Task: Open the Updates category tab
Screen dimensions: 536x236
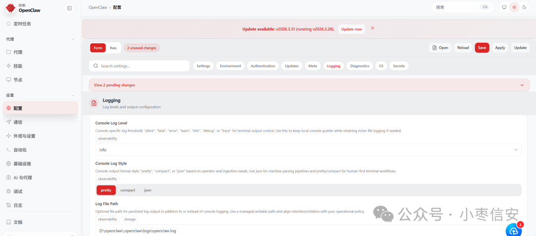Action: tap(292, 66)
